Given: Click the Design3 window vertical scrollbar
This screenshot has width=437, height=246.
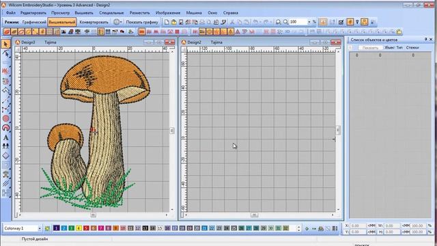Looking at the screenshot, I should point(172,131).
